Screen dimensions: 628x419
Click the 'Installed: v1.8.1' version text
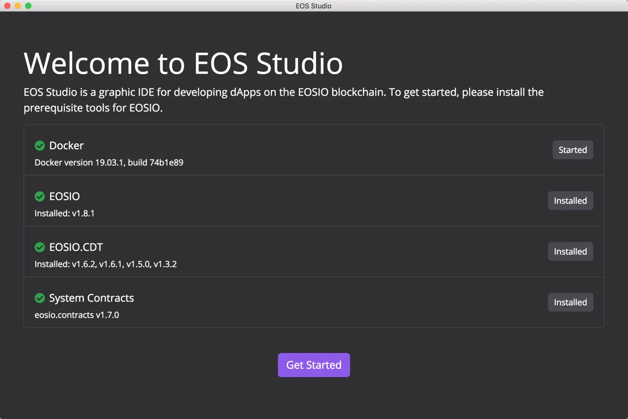[64, 213]
